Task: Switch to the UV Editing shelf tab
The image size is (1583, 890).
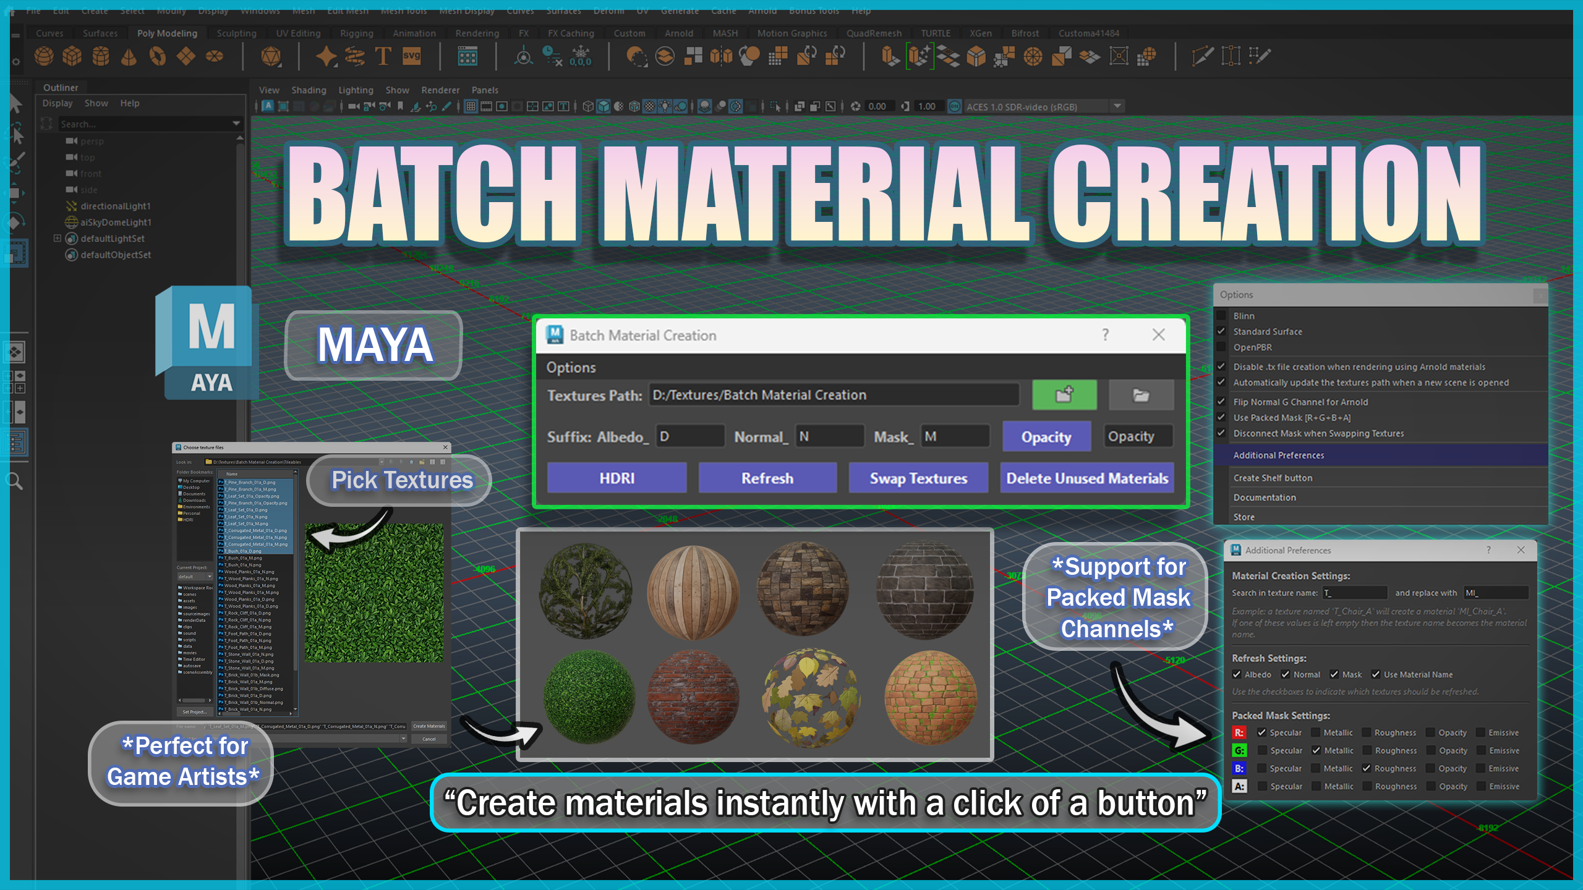Action: click(298, 33)
